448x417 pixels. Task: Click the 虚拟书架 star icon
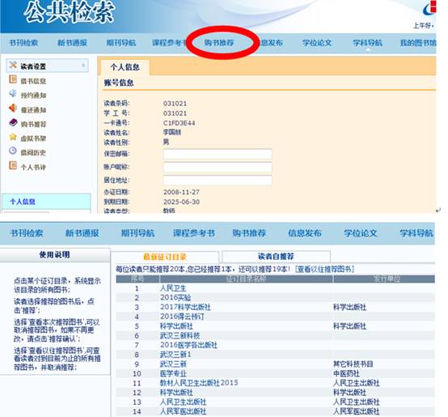(x=13, y=137)
